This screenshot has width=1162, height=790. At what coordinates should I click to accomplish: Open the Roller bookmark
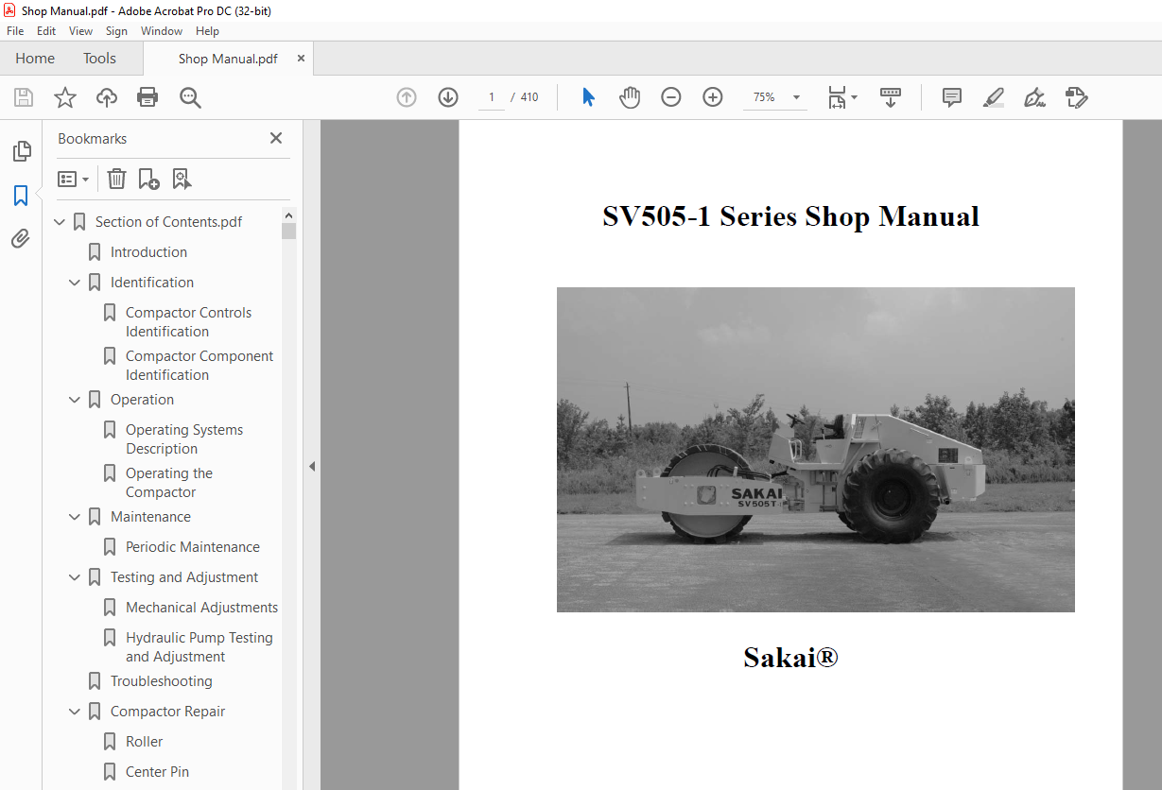tap(145, 742)
